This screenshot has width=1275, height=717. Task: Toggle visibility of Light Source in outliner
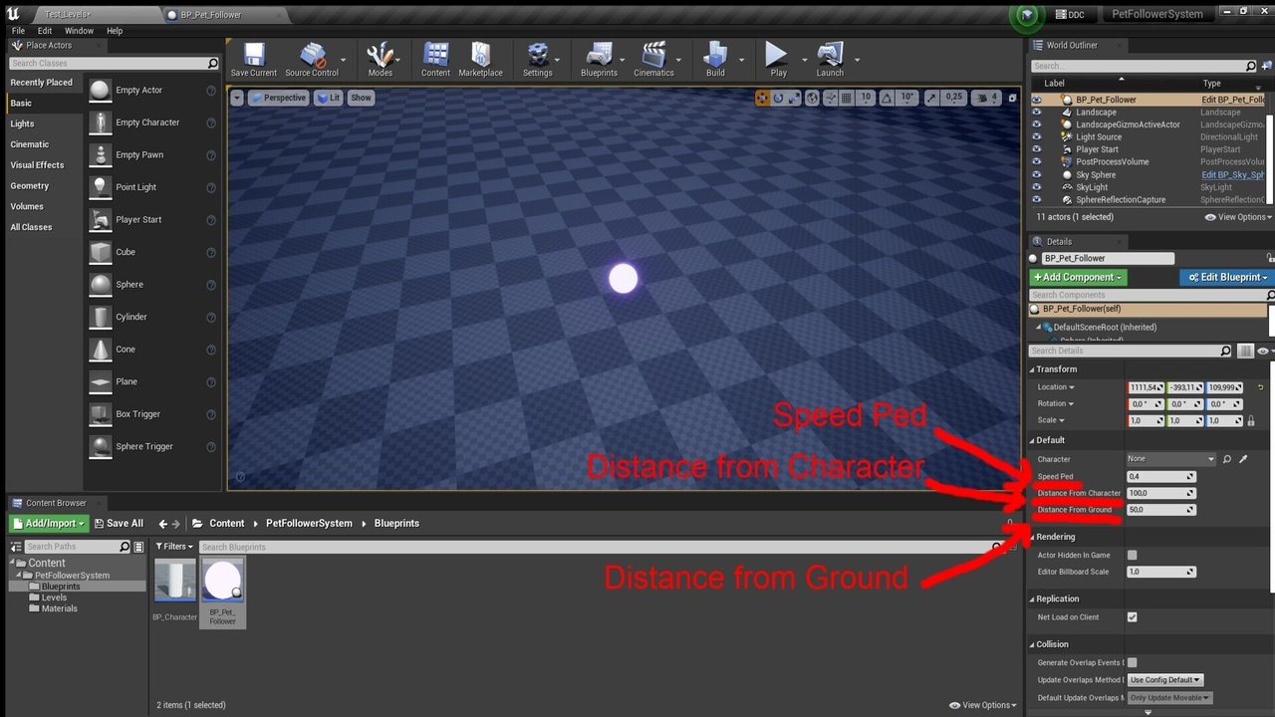(1036, 137)
